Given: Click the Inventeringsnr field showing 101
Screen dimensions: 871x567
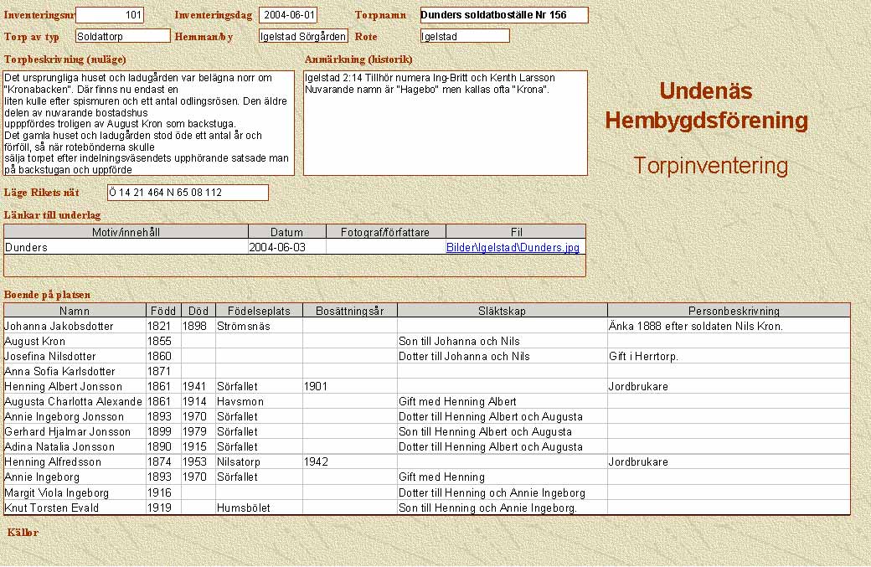Looking at the screenshot, I should point(110,15).
